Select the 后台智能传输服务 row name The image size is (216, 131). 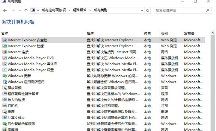coord(21,124)
